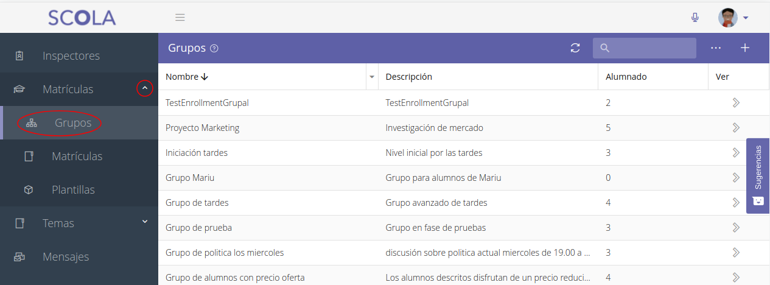Screen dimensions: 770x285
Task: Click Grupo para alumnos de Mariu description
Action: coord(444,178)
